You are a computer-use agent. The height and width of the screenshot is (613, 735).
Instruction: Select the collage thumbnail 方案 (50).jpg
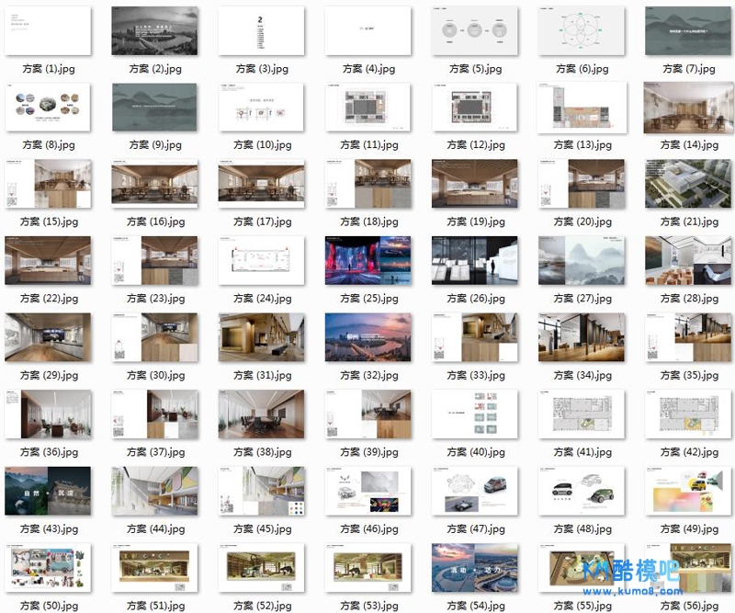point(48,567)
